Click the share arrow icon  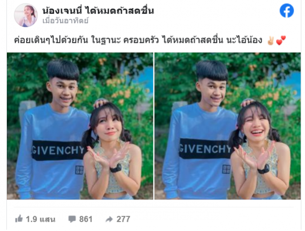[x=109, y=219]
